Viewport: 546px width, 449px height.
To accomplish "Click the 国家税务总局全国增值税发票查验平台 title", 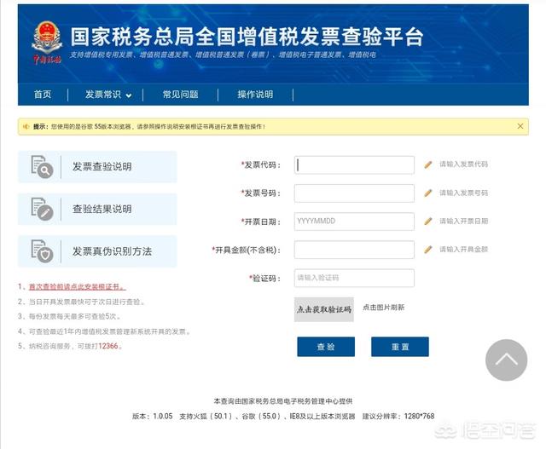I will [247, 37].
